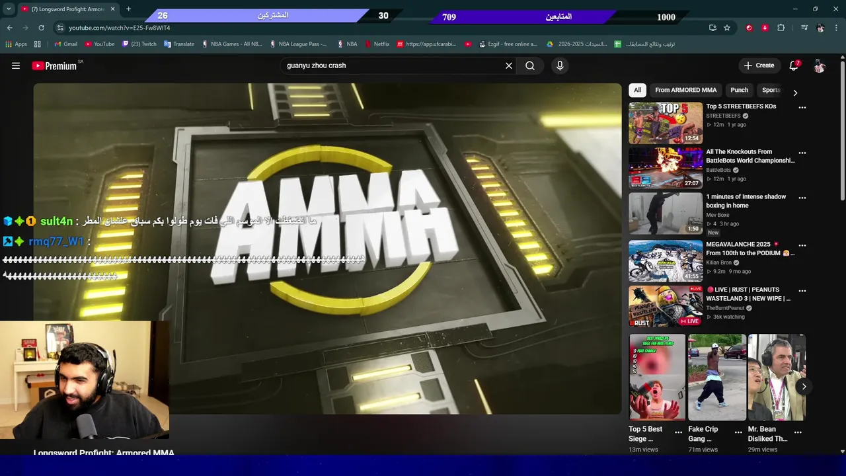Open options for Mr. Bean short
This screenshot has height=476, width=846.
[x=798, y=432]
